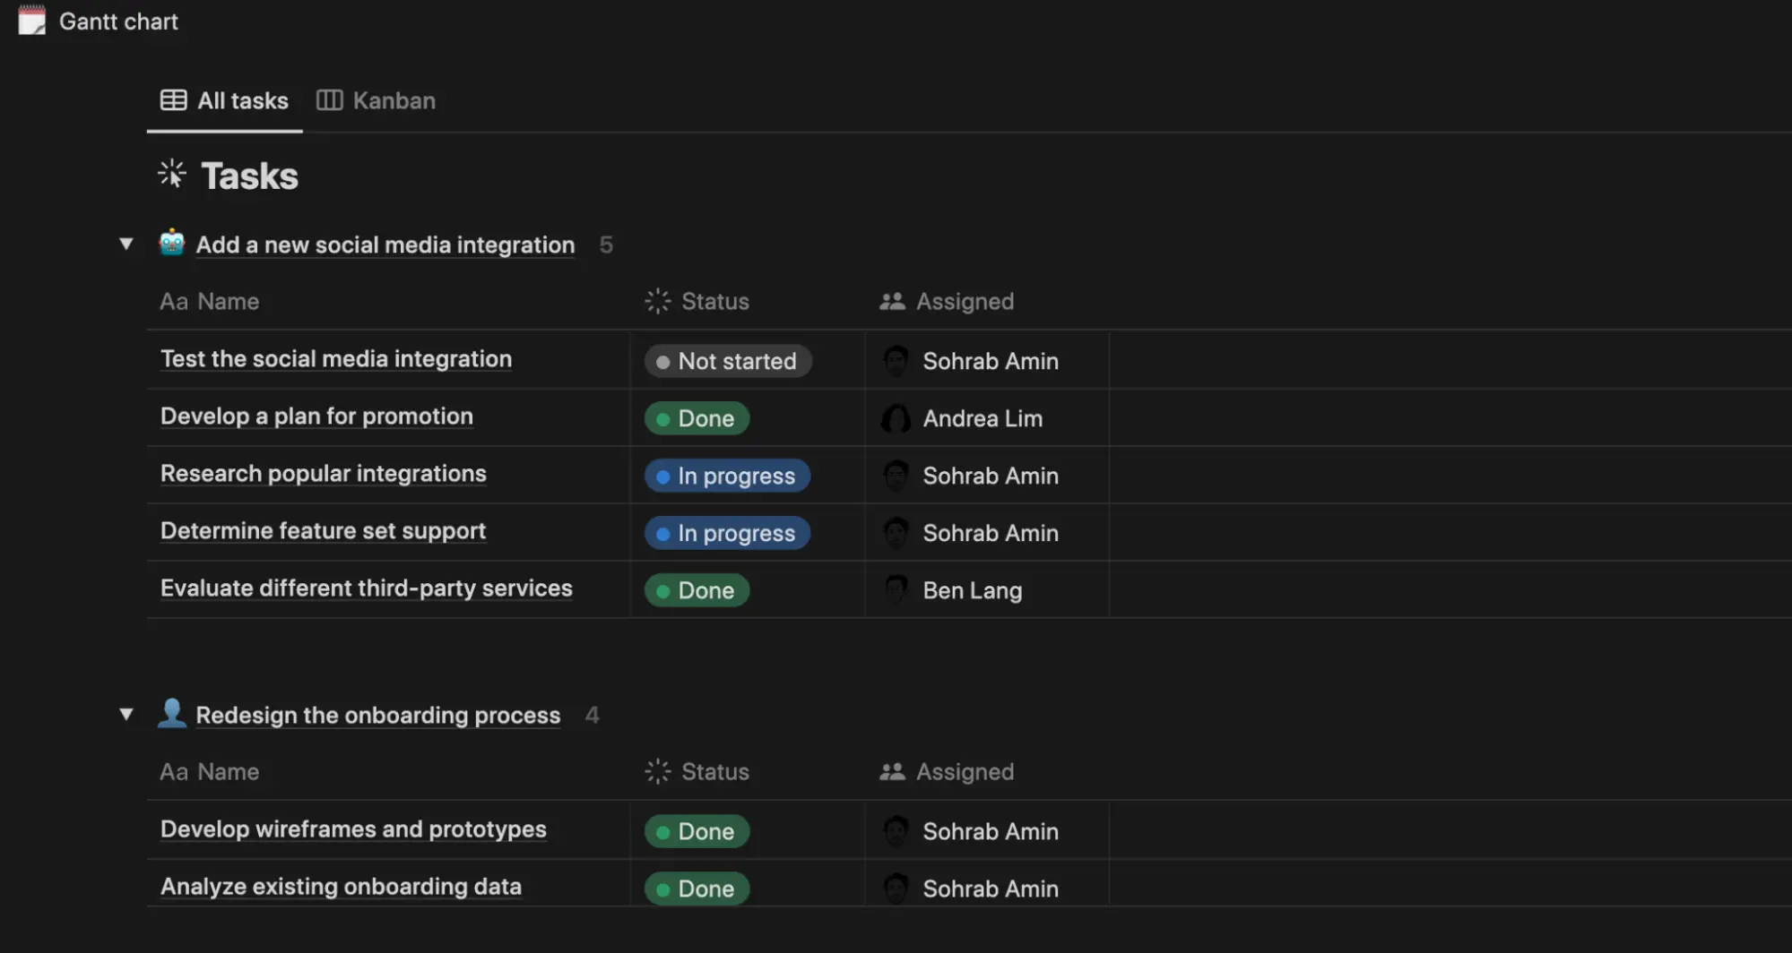The height and width of the screenshot is (953, 1792).
Task: Collapse the Add a new social media integration group
Action: (126, 243)
